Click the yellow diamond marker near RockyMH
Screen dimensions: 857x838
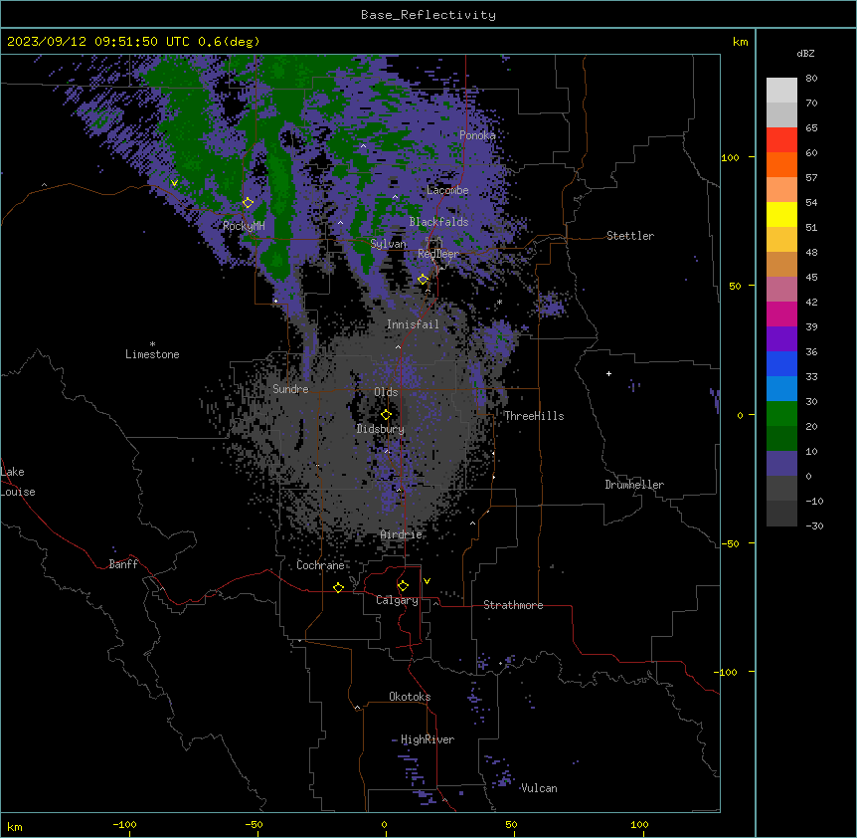click(x=248, y=203)
